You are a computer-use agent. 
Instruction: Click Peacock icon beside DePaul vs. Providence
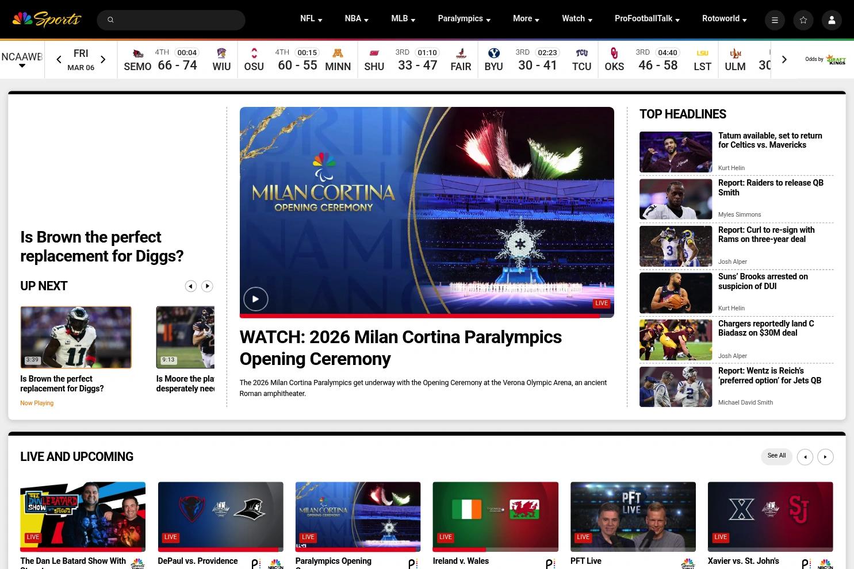coord(256,564)
